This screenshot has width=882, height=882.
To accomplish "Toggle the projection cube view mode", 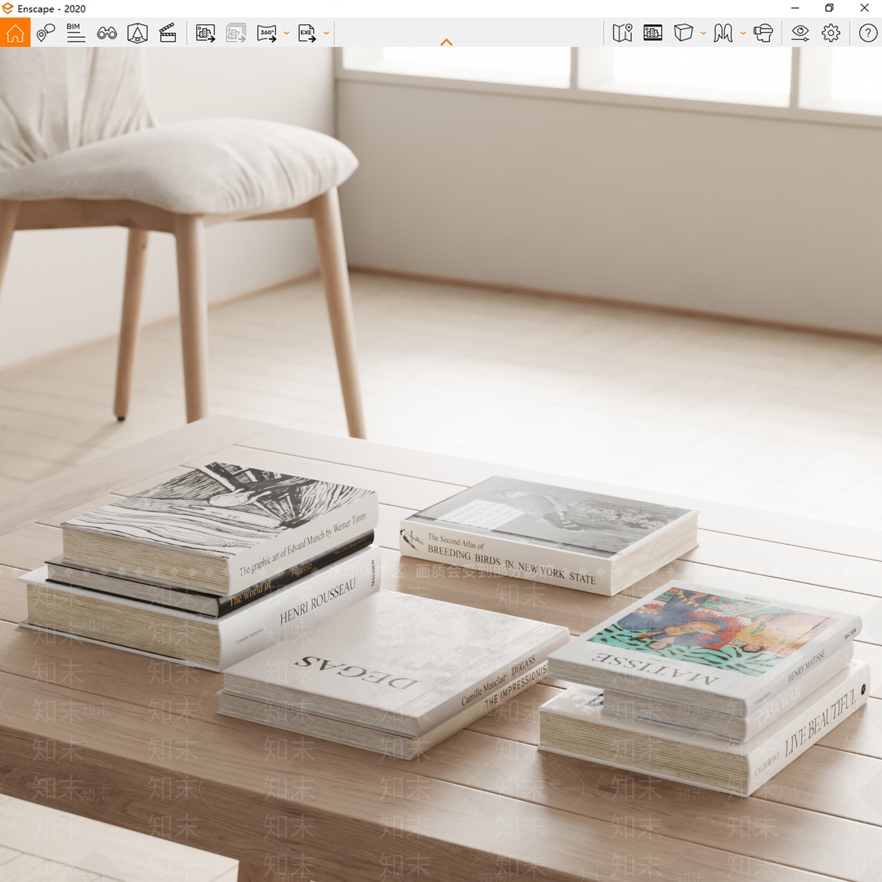I will pos(683,33).
